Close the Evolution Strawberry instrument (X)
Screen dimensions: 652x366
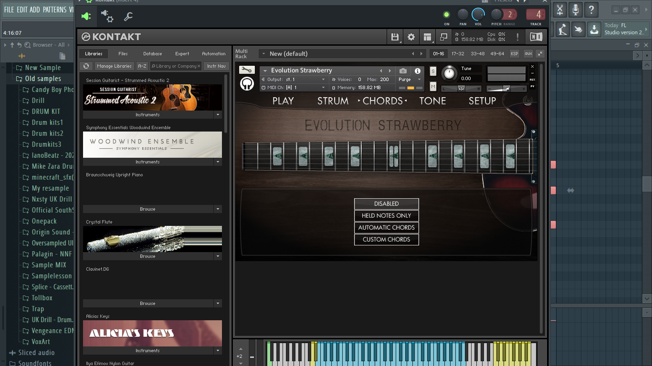[x=532, y=67]
